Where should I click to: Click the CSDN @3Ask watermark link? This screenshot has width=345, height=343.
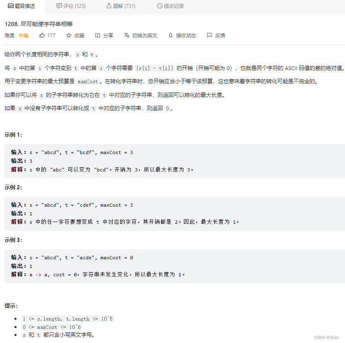(327, 338)
